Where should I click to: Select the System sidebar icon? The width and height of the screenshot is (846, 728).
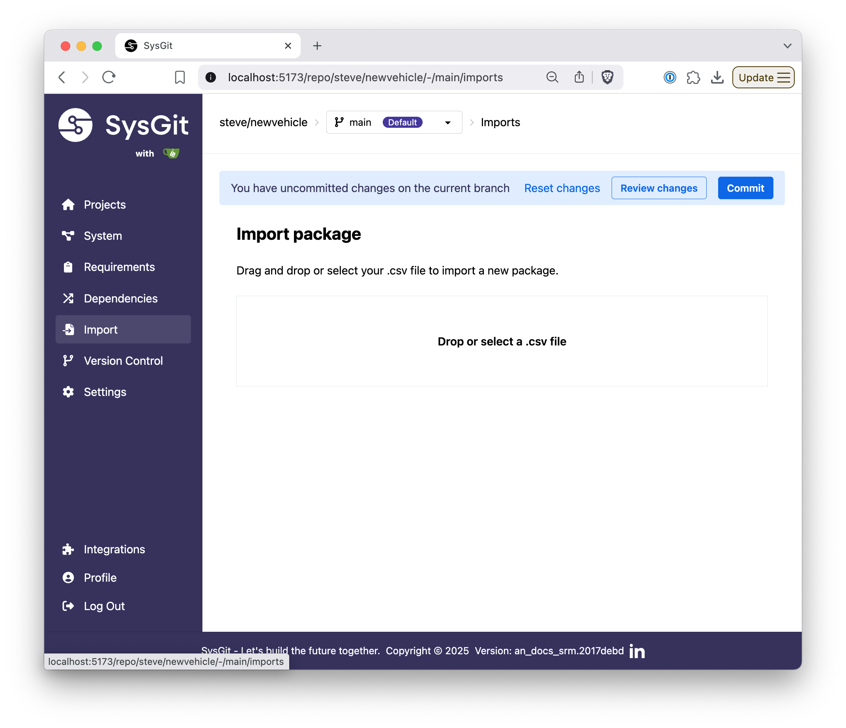point(68,235)
